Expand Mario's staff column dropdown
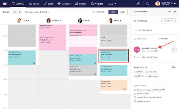Image resolution: width=179 pixels, height=109 pixels. tap(114, 20)
